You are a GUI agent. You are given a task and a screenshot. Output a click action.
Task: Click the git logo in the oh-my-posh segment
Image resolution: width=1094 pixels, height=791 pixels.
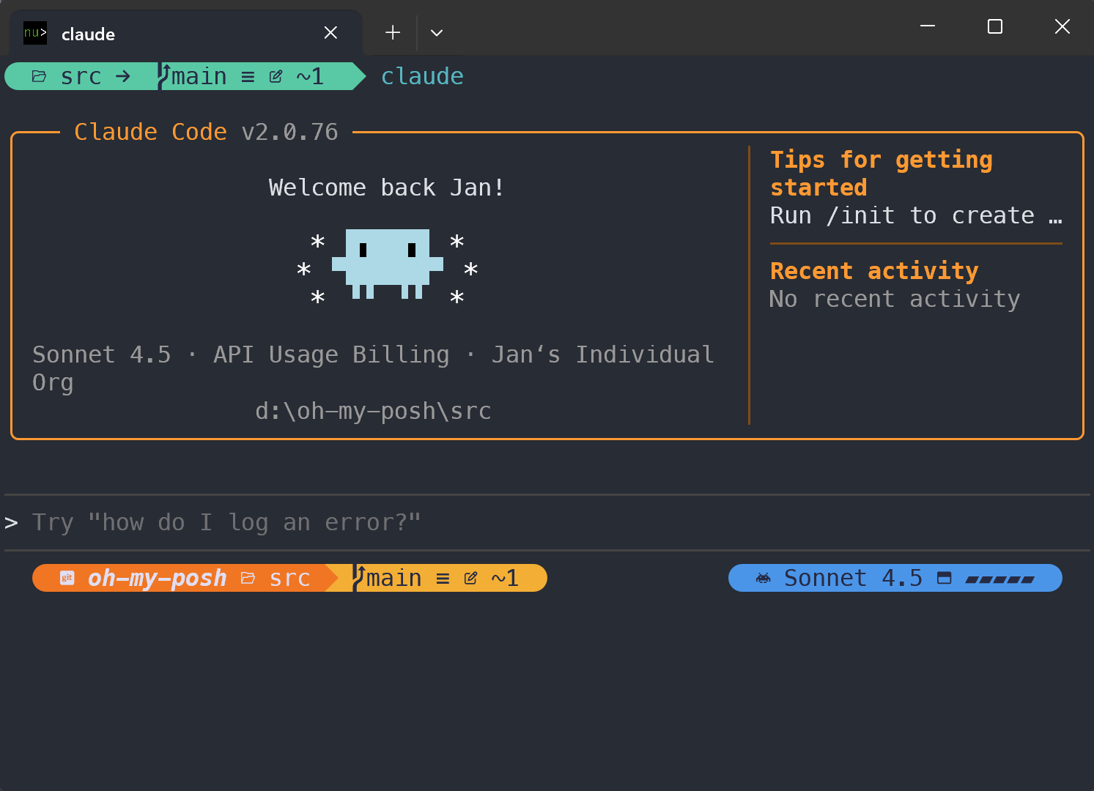67,578
